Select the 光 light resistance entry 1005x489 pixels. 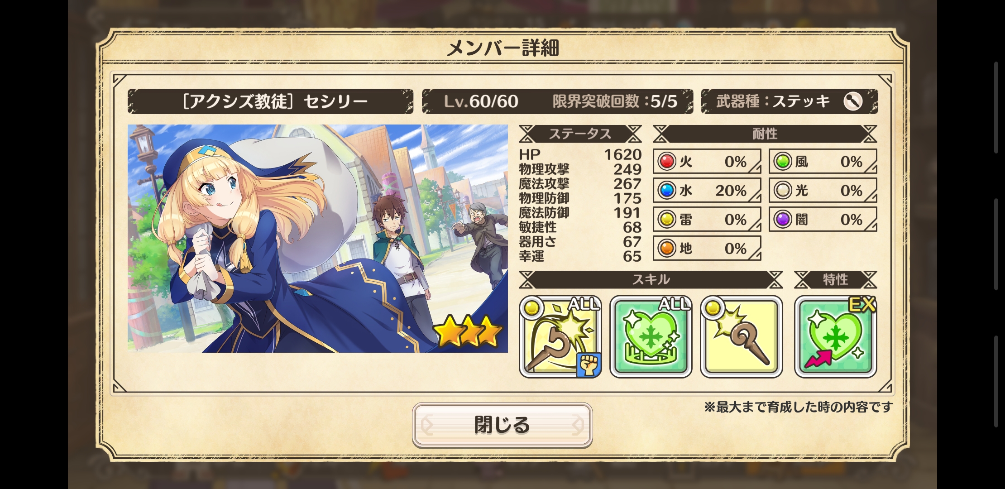[823, 190]
